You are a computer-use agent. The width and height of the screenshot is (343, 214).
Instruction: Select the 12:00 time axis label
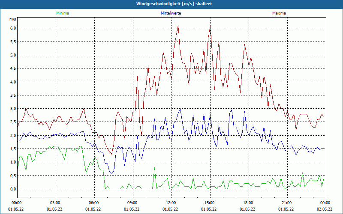pyautogui.click(x=171, y=202)
